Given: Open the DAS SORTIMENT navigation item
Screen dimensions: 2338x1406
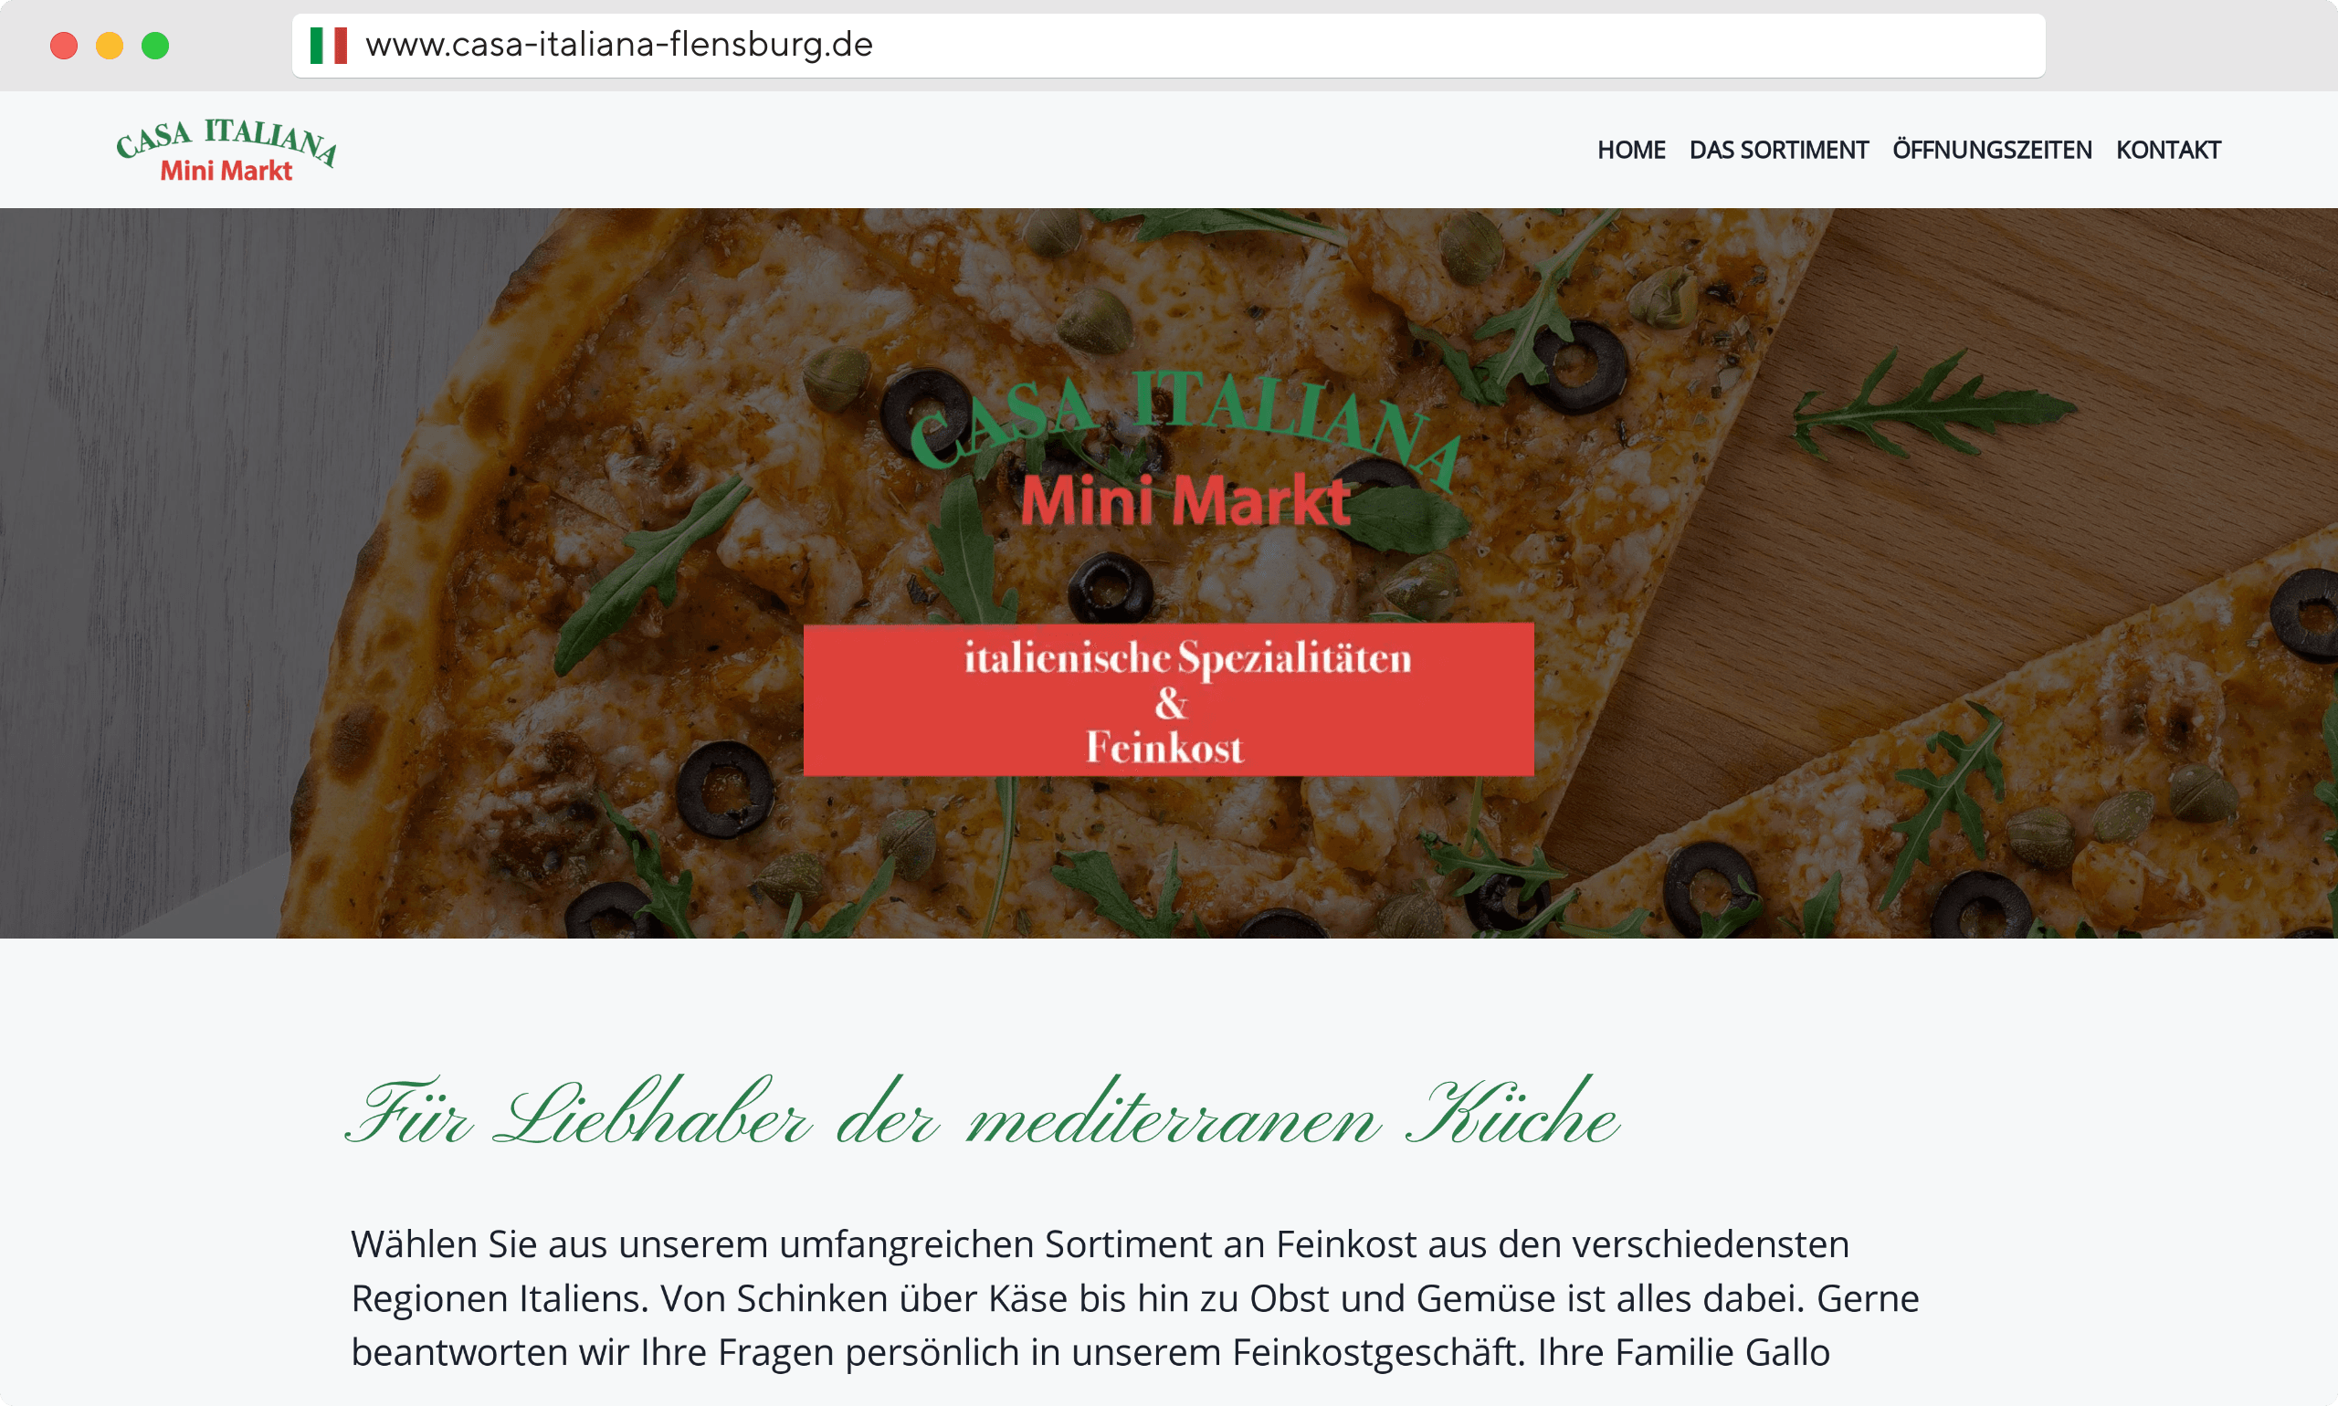Looking at the screenshot, I should [x=1779, y=151].
